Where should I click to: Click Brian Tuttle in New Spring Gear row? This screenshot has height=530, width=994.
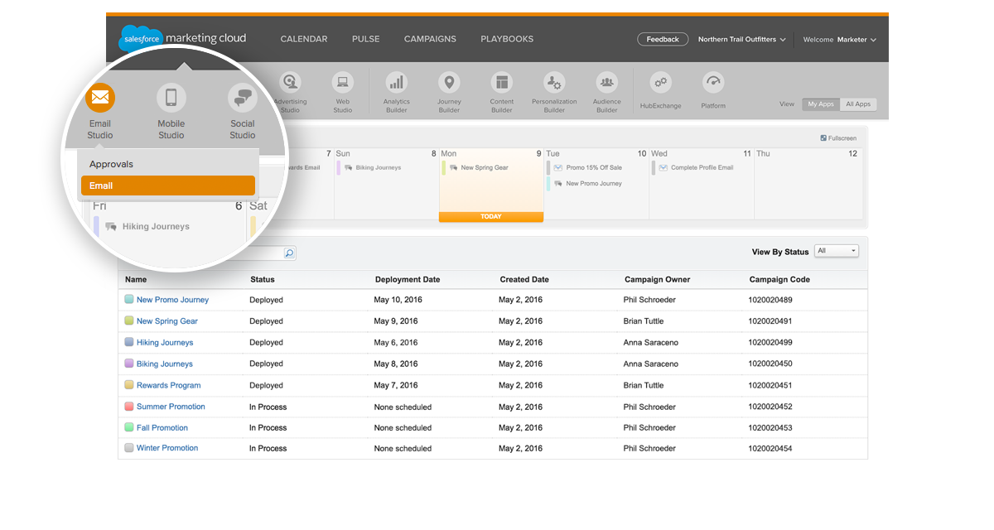(x=644, y=321)
